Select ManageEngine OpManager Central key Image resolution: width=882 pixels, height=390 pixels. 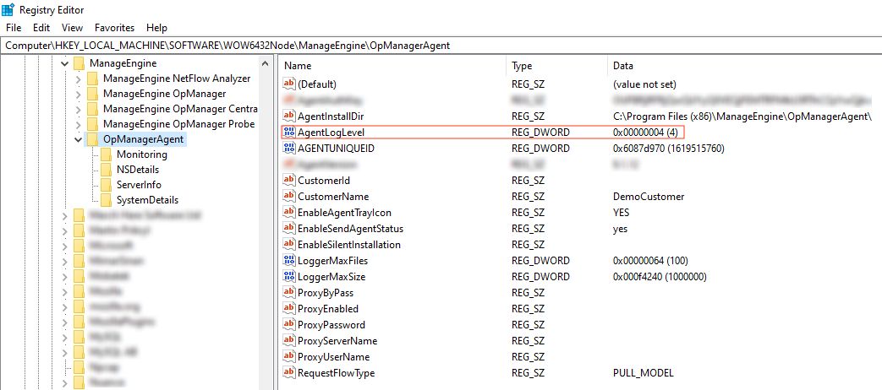pyautogui.click(x=180, y=109)
